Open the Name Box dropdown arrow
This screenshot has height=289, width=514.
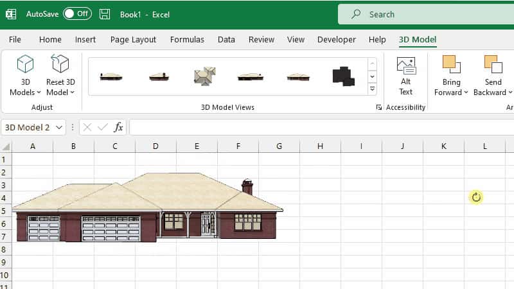point(59,127)
